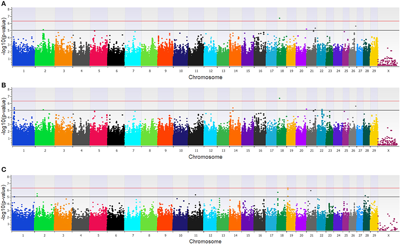Select chromosome label 22 under panel B
The image size is (400, 244).
tap(321, 151)
